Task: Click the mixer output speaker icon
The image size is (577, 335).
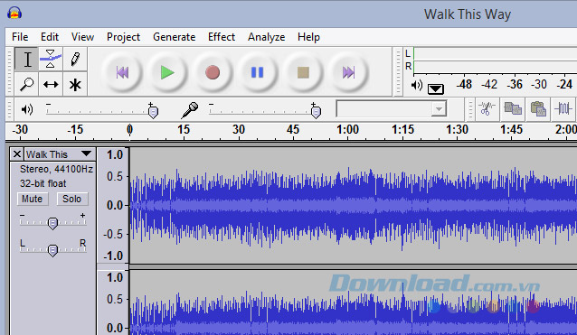Action: (x=27, y=109)
